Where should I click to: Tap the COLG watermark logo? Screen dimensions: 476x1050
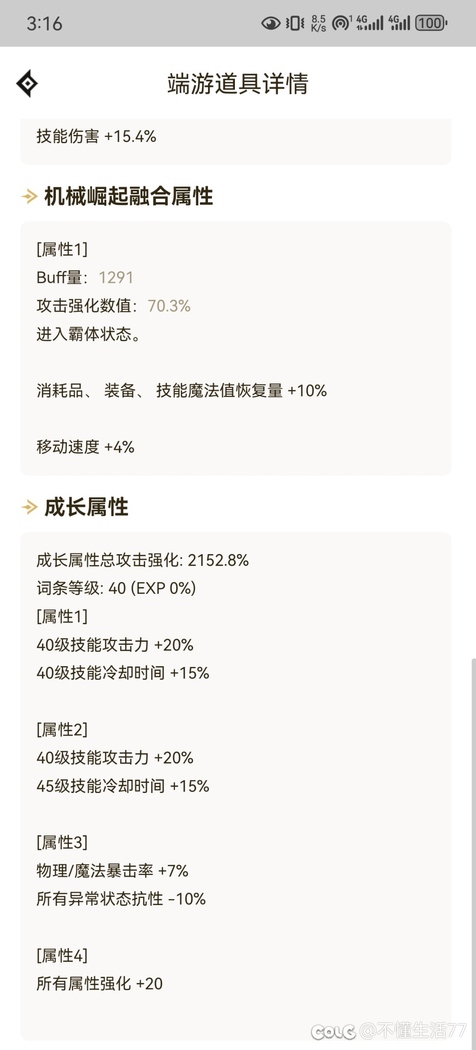click(333, 1032)
